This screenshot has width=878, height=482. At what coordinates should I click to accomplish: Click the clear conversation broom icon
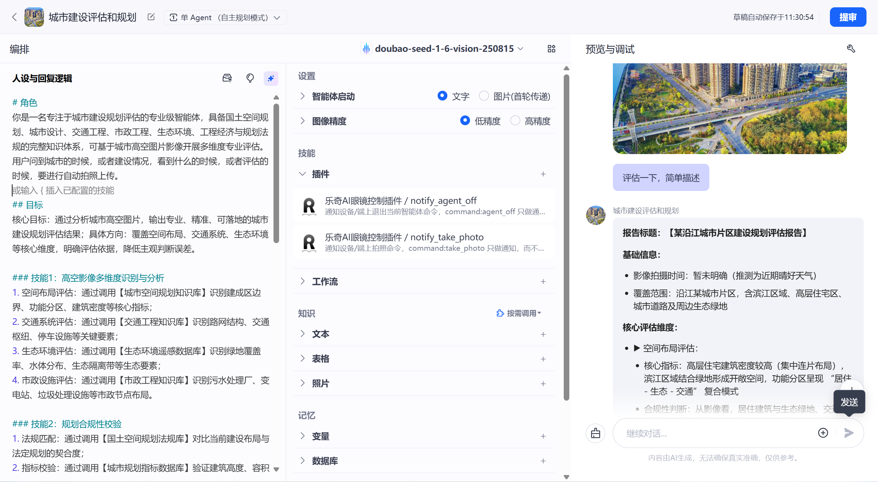(595, 433)
